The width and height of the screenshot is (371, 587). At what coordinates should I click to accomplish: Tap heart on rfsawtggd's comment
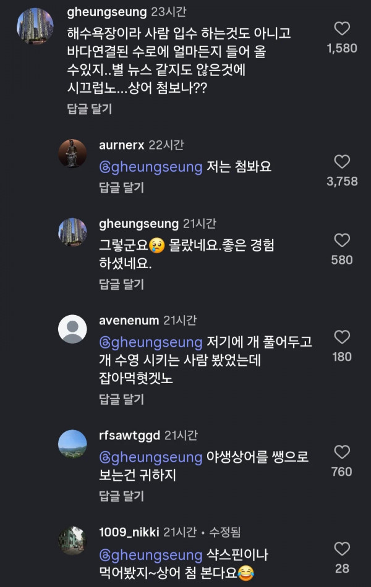point(342,452)
